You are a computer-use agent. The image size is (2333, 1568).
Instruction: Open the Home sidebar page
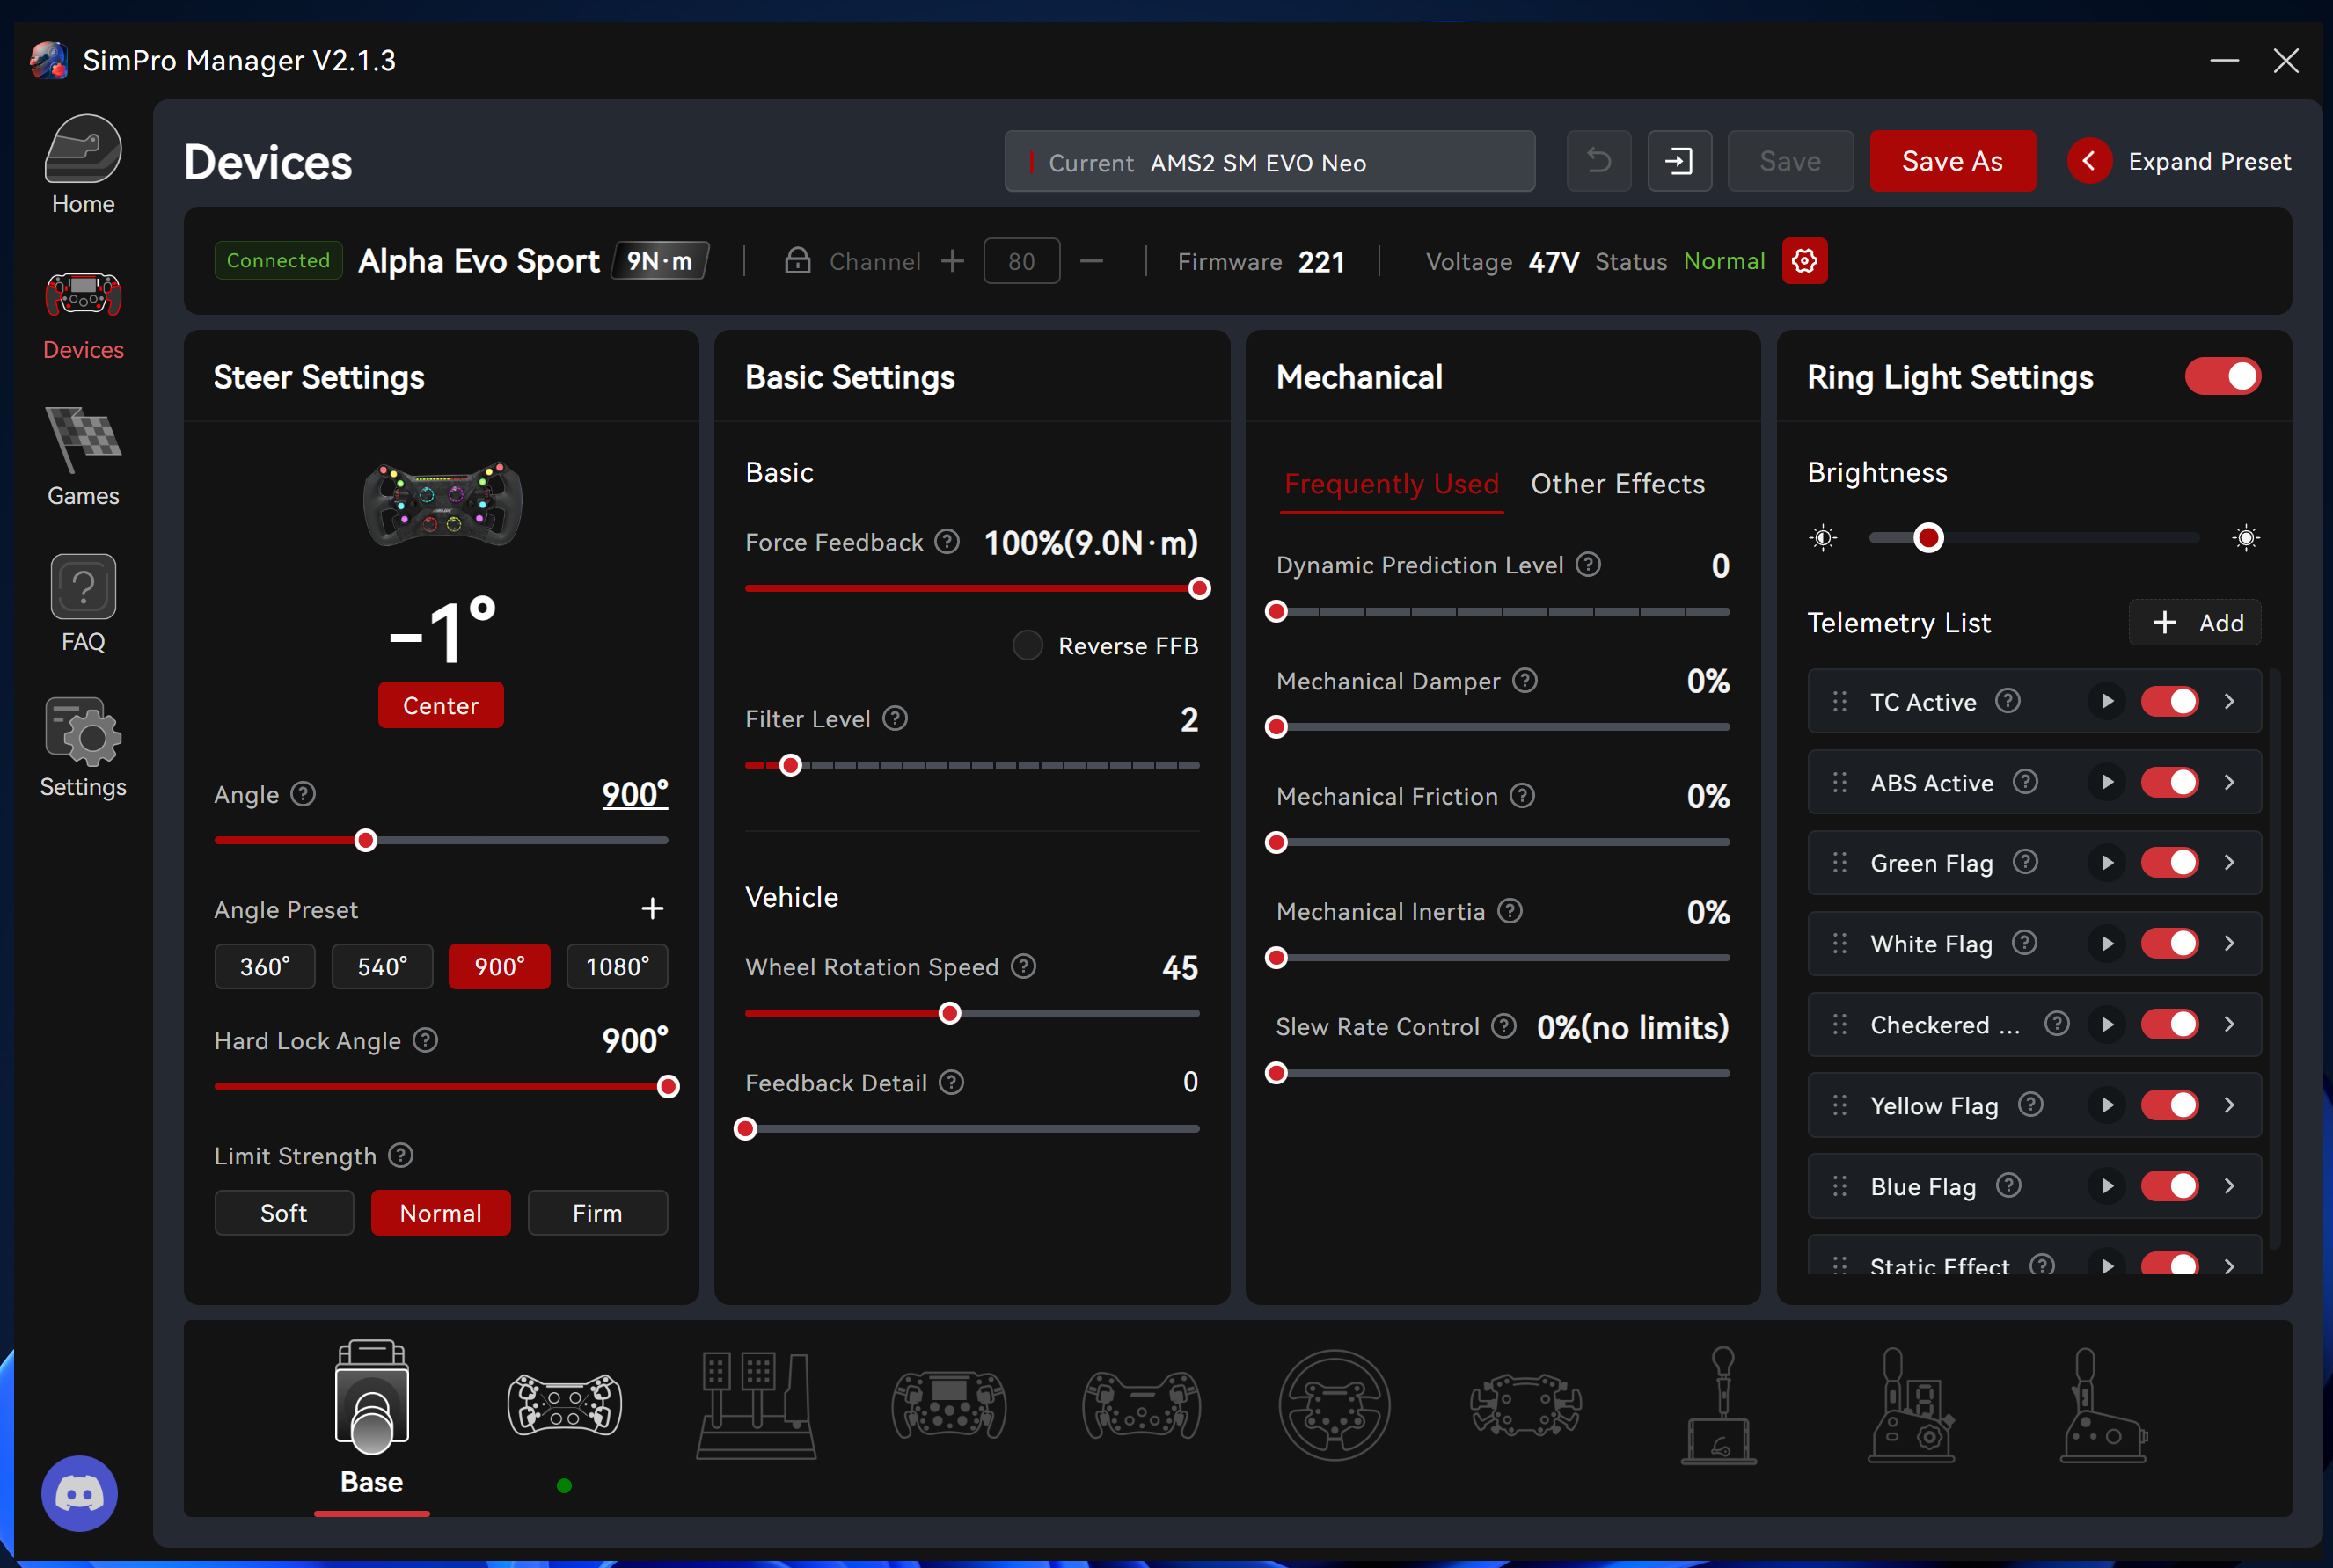[x=83, y=165]
